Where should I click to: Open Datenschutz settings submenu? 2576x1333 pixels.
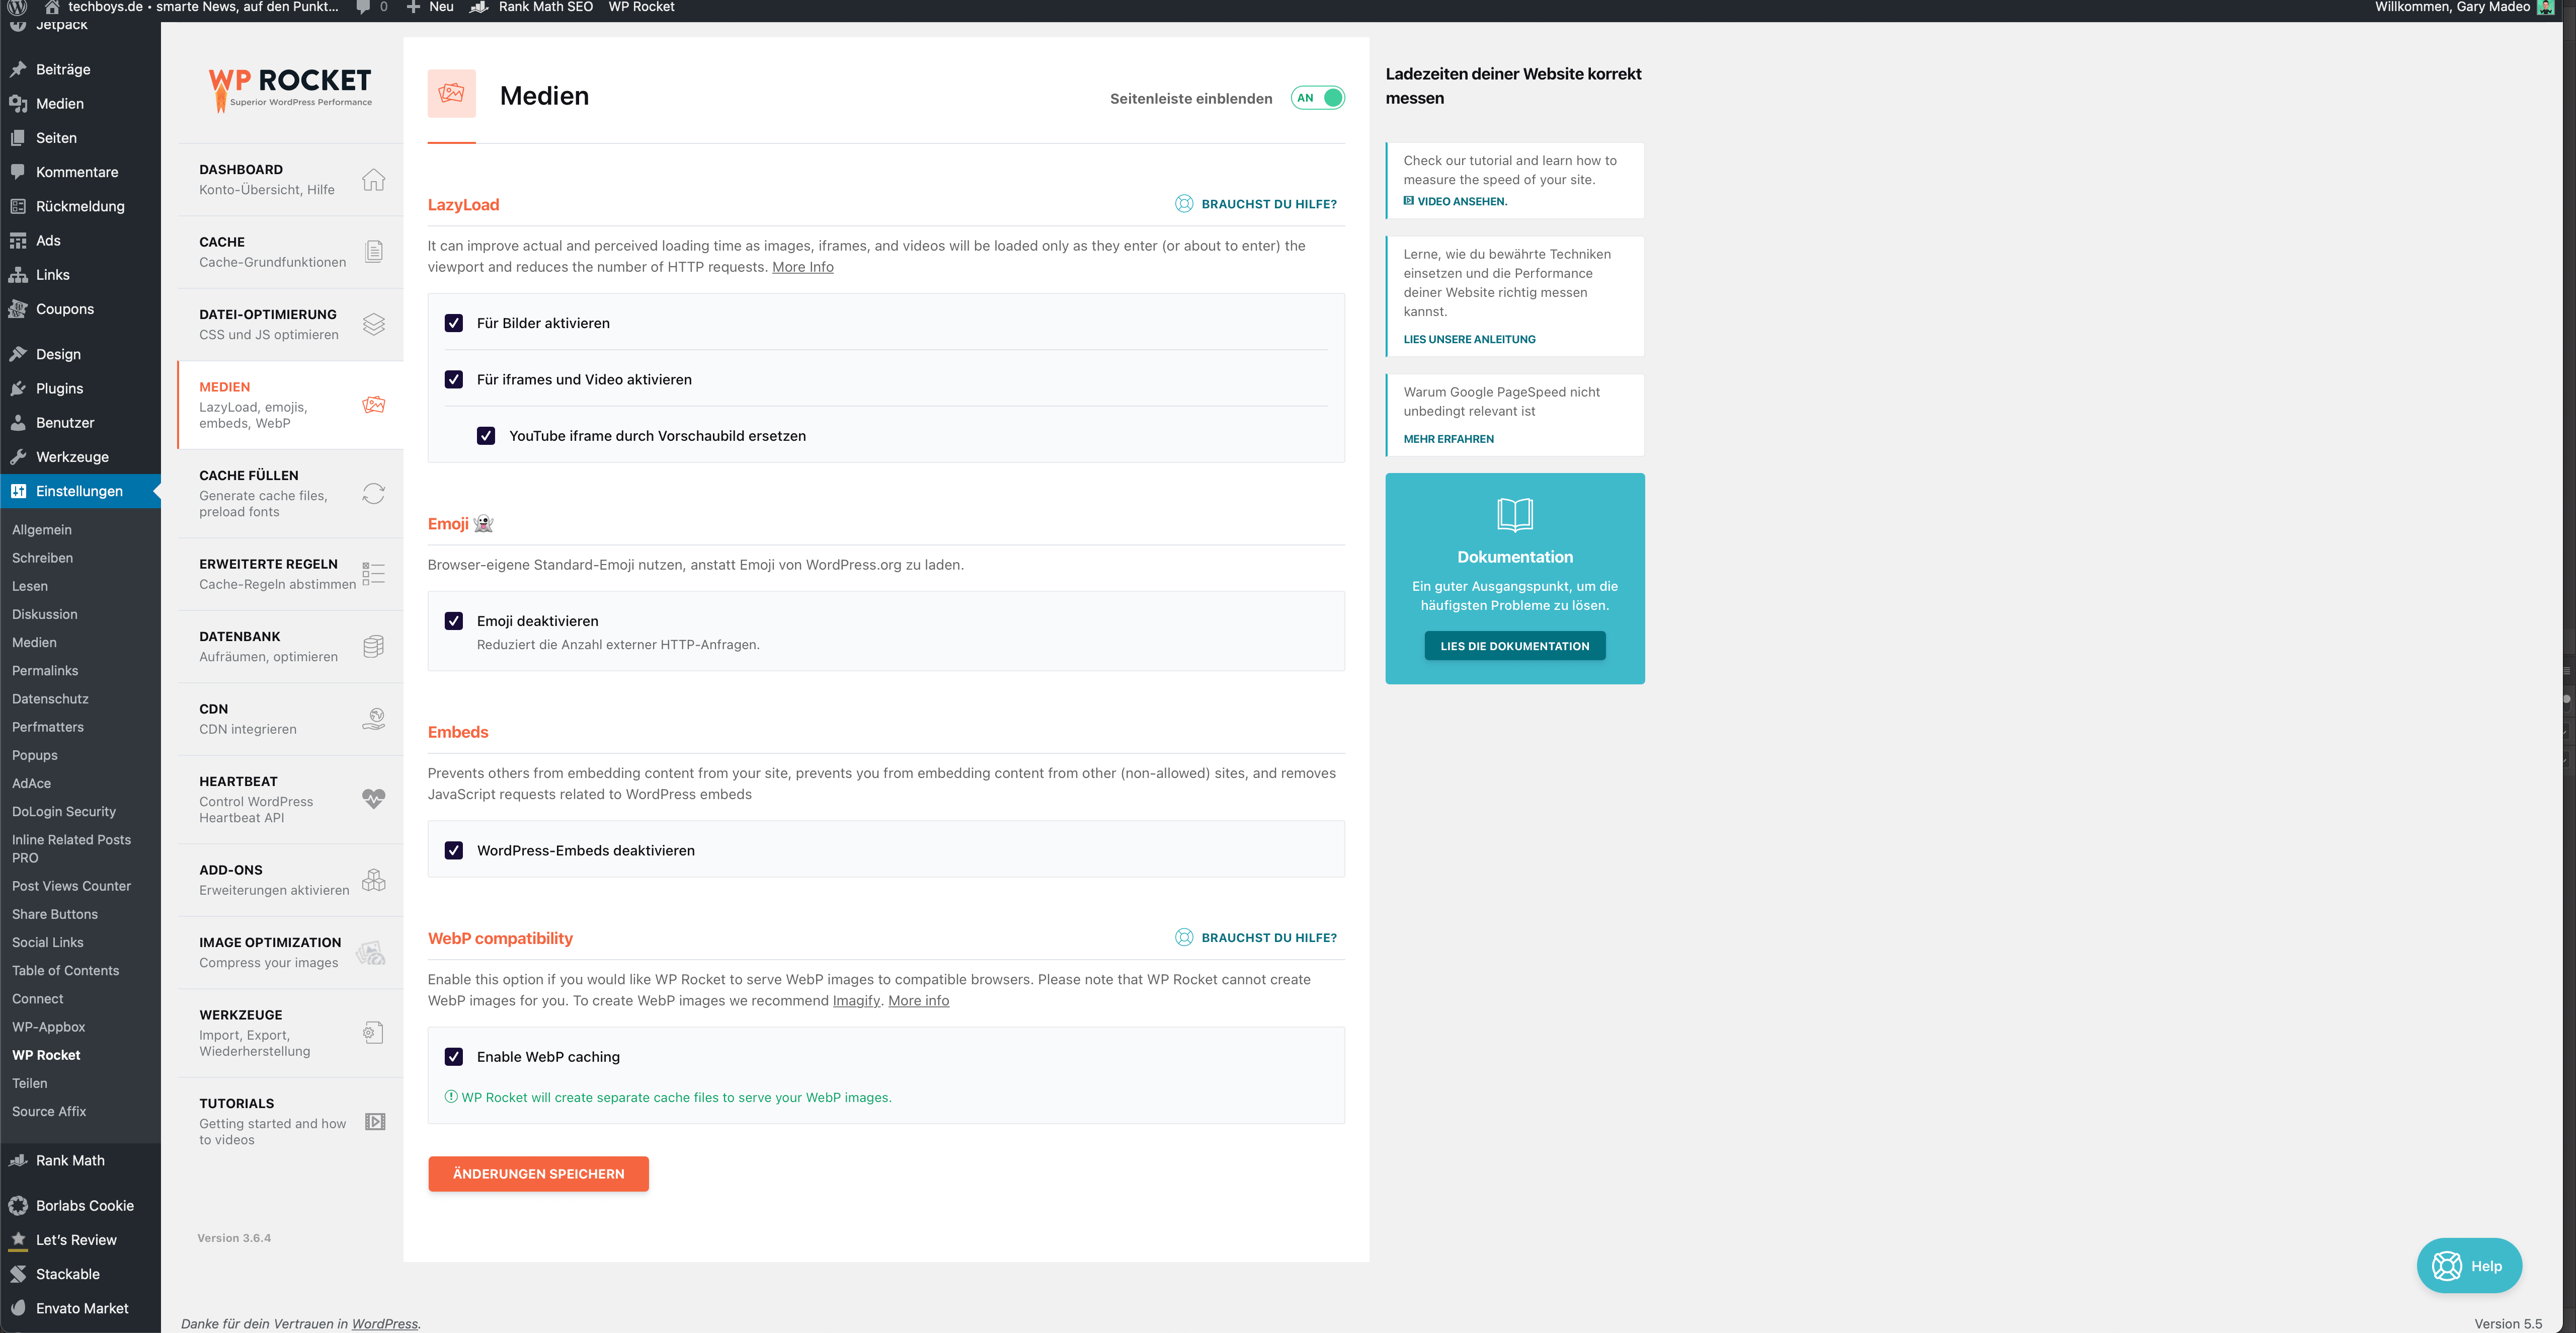point(50,699)
